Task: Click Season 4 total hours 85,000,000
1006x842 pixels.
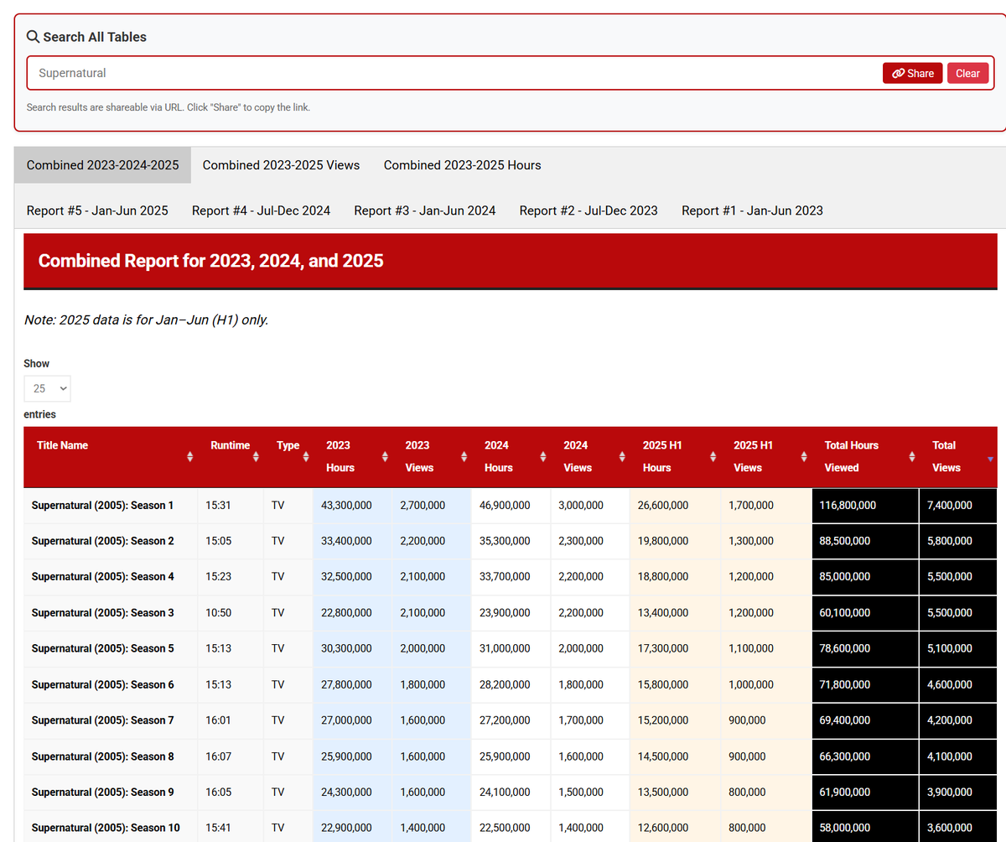Action: point(844,577)
